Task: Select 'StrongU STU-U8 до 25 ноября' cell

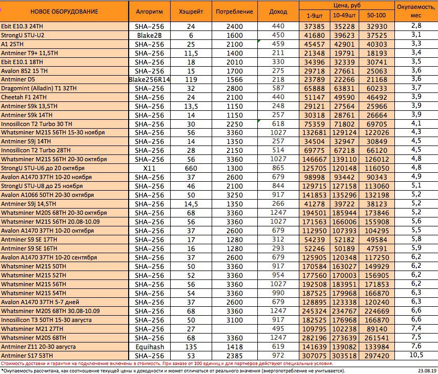Action: (x=64, y=186)
